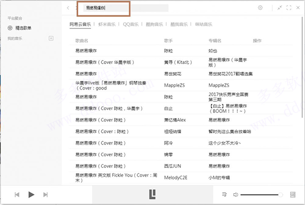Click the 操作 column header

pyautogui.click(x=257, y=41)
